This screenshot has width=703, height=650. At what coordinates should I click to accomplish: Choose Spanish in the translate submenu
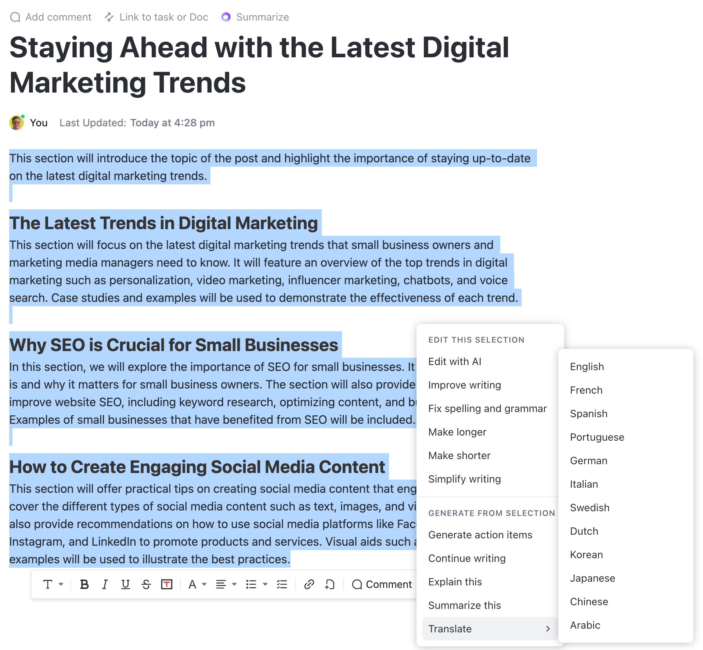coord(589,414)
